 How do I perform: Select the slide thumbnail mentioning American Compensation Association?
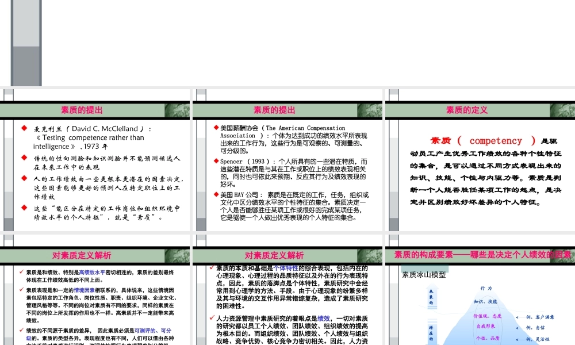287,160
